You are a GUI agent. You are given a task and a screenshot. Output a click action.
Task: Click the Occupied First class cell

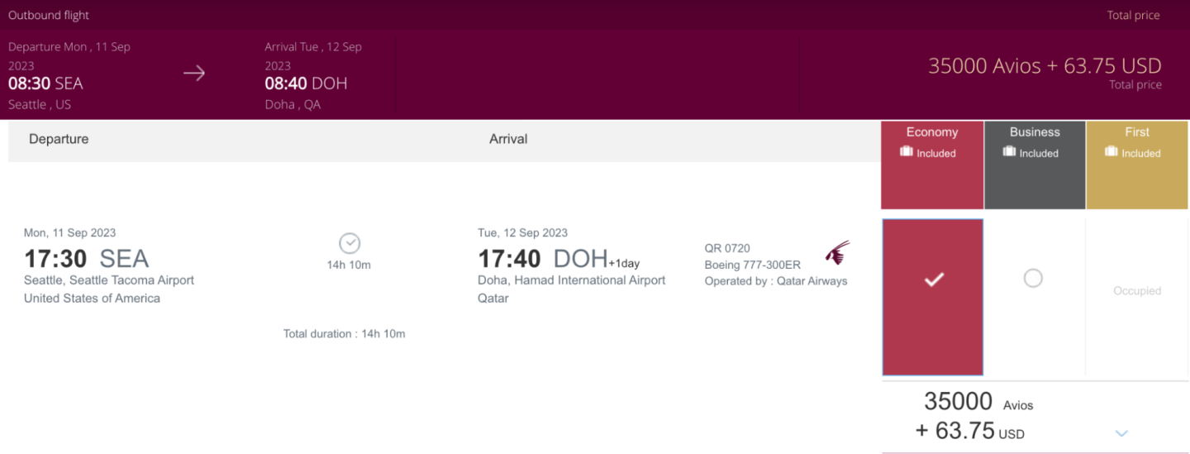[1137, 291]
